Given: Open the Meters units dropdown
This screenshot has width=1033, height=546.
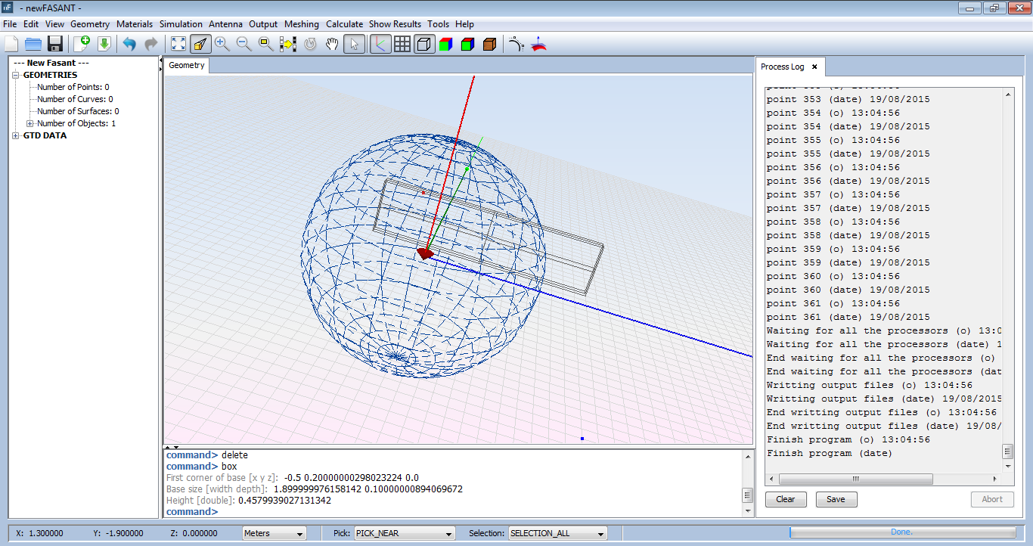Looking at the screenshot, I should (273, 533).
